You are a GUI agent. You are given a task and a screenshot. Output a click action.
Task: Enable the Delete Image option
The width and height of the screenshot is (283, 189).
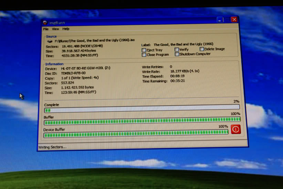[x=202, y=49]
